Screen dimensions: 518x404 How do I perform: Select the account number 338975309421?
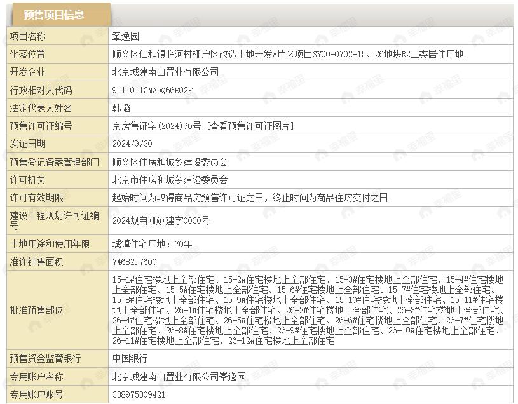coord(139,394)
